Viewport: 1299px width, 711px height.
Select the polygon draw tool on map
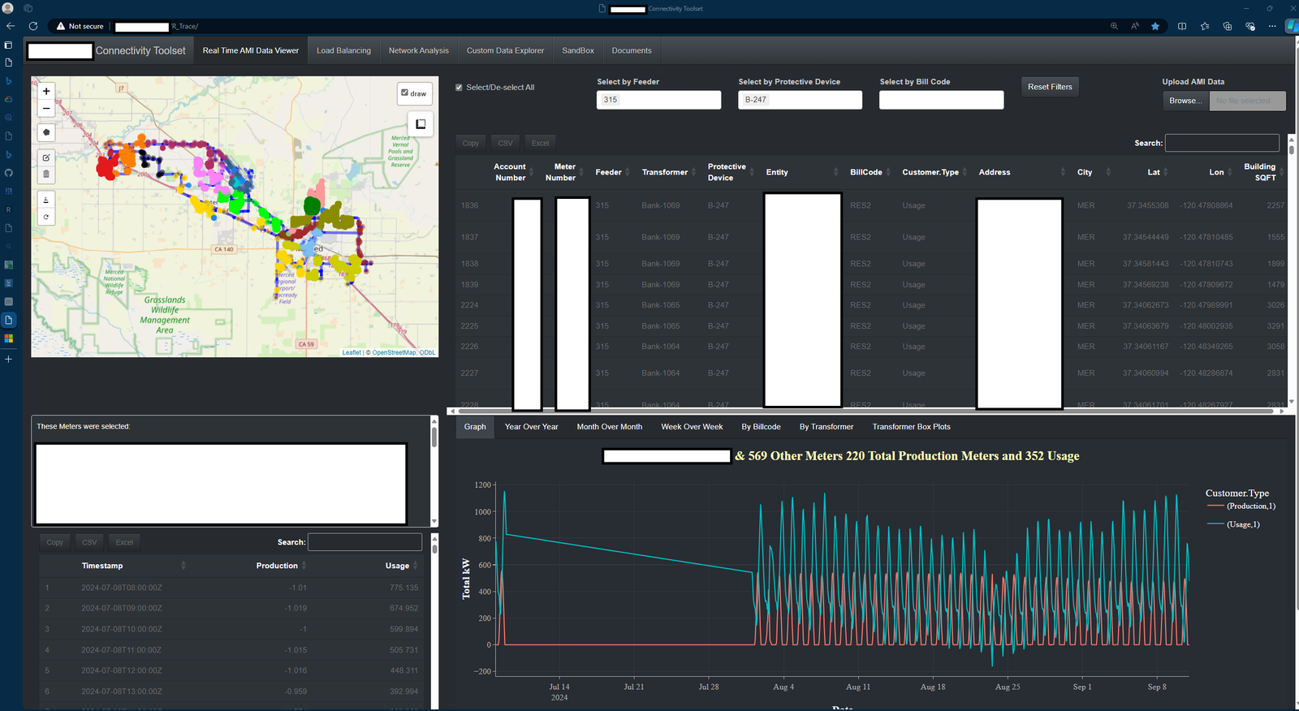click(46, 132)
